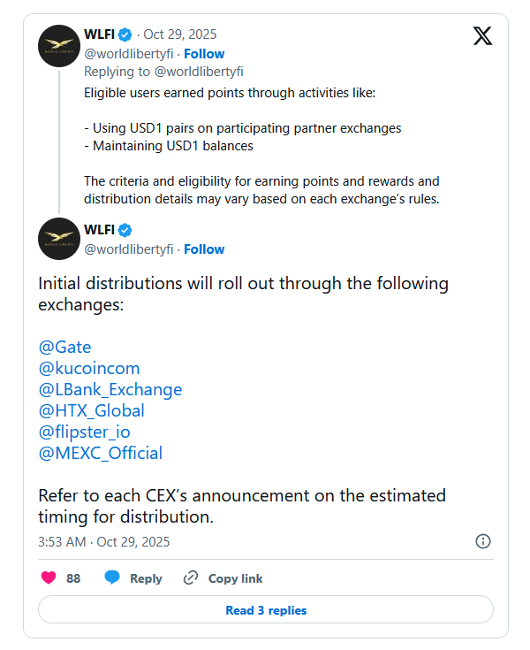Click the copy link chain icon

click(190, 578)
